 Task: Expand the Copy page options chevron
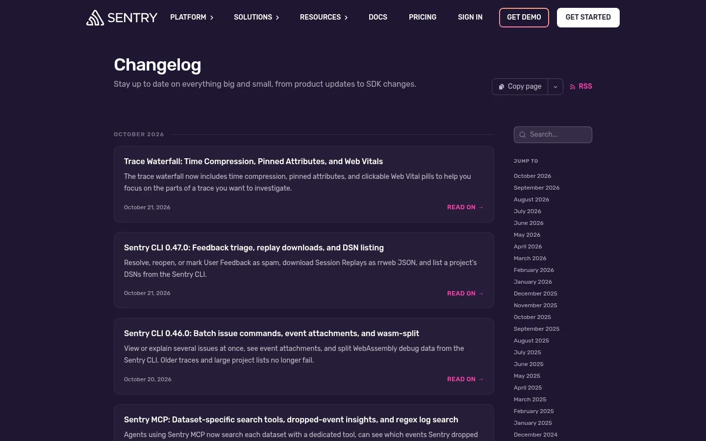click(555, 87)
